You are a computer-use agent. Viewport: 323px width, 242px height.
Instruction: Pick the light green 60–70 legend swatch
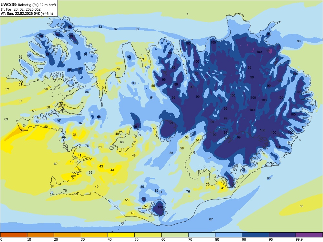175,235
